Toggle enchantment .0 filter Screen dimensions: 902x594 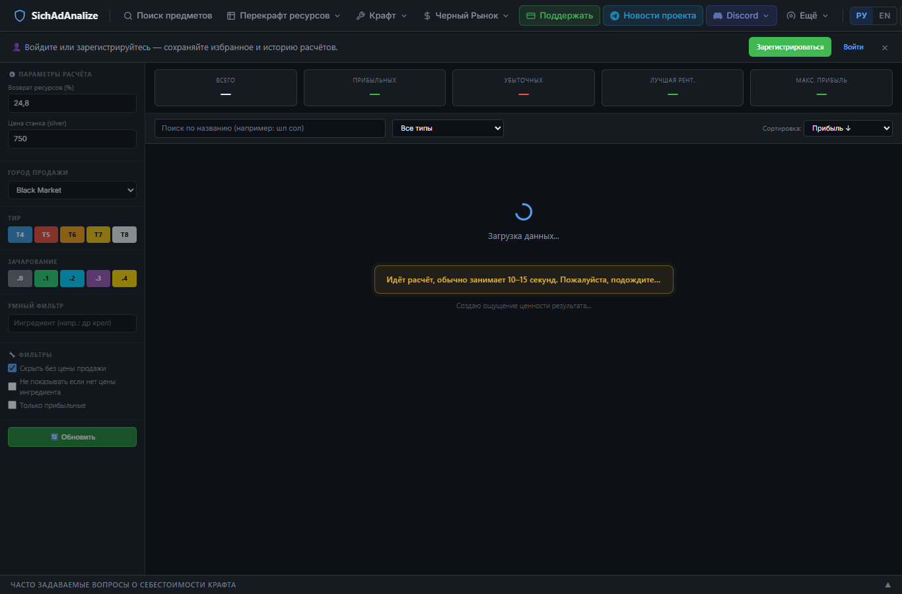pyautogui.click(x=20, y=279)
